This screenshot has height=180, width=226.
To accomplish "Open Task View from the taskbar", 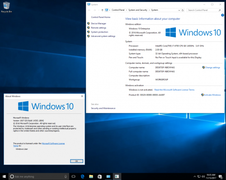I will [x=73, y=176].
